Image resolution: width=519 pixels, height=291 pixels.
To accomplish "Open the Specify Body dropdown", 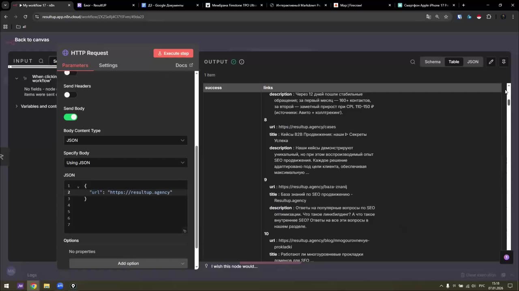I will tap(126, 162).
